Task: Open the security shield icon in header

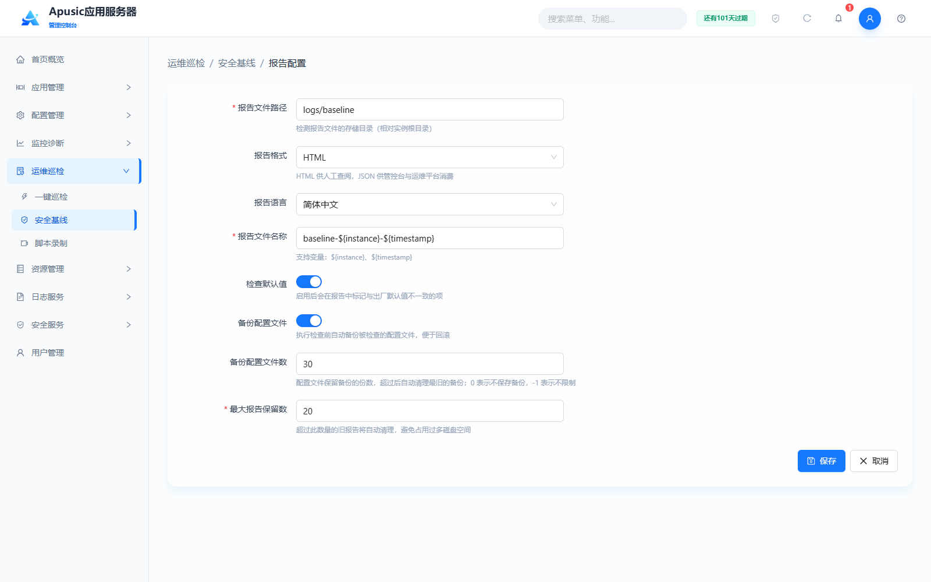Action: (x=776, y=19)
